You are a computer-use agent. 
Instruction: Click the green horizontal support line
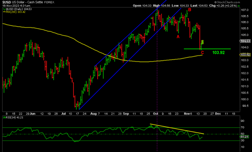tap(207, 49)
